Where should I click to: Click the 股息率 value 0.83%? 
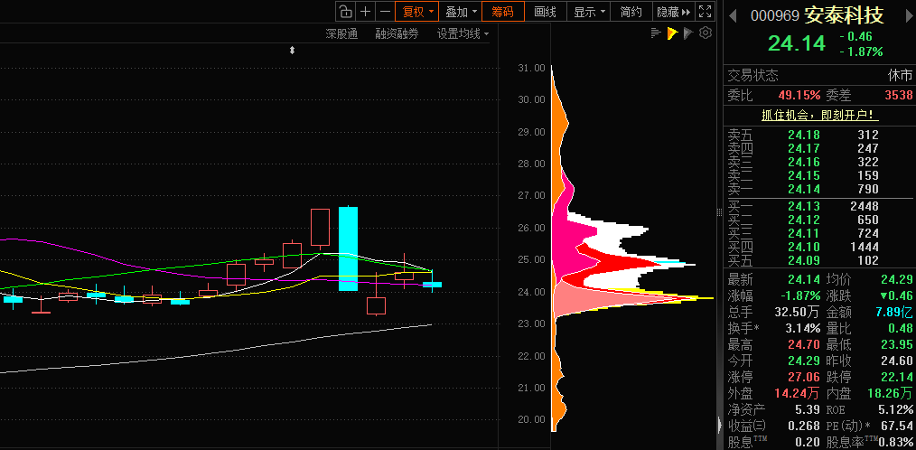click(897, 443)
